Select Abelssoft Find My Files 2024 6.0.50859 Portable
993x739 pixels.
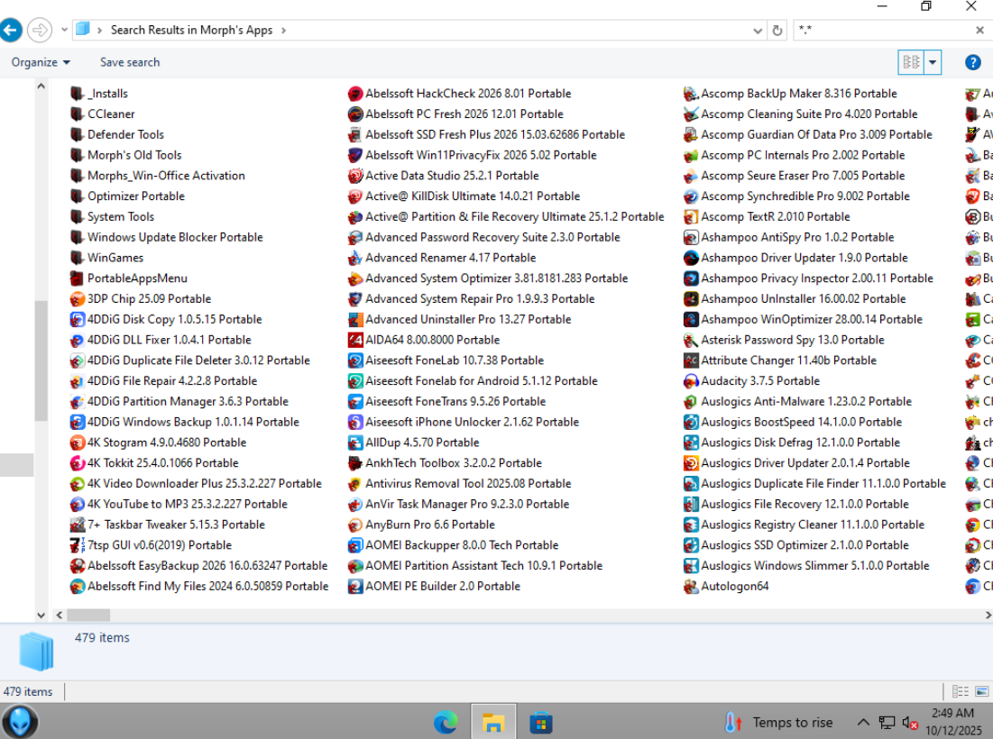(199, 587)
